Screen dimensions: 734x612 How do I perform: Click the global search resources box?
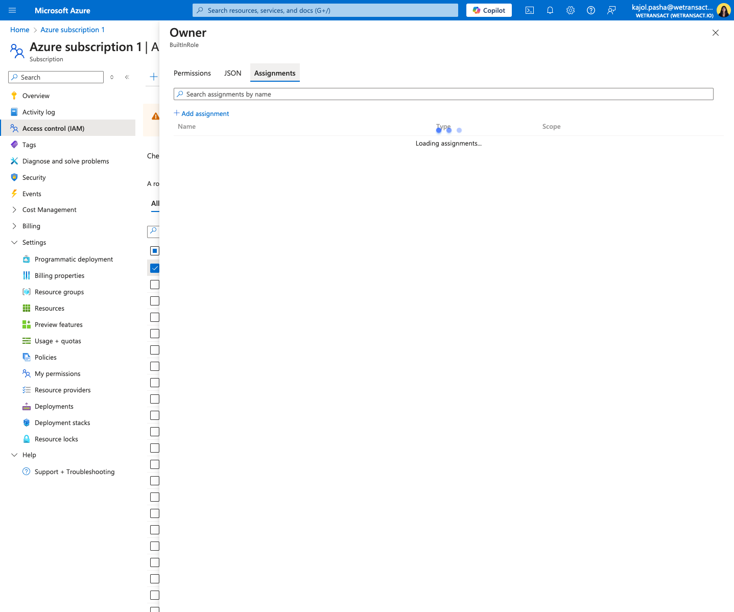pyautogui.click(x=325, y=10)
